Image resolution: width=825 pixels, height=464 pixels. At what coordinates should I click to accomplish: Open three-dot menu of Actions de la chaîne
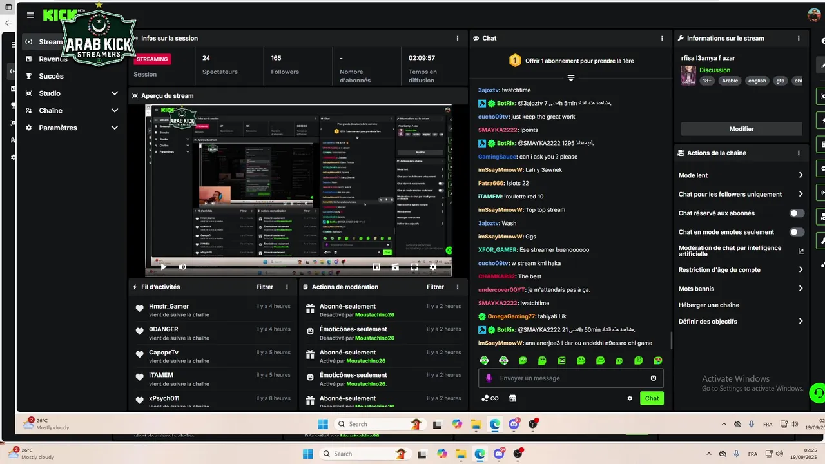(x=799, y=153)
